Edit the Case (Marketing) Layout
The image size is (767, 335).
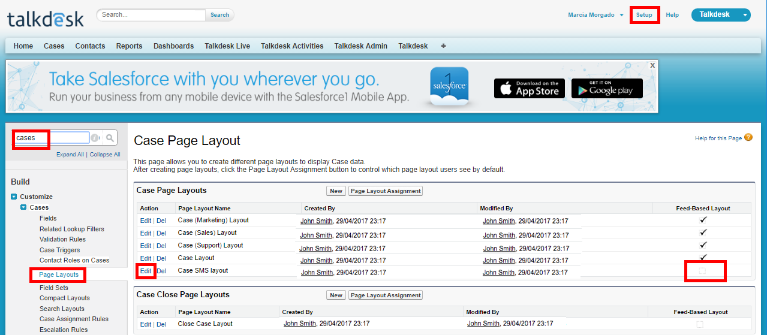pyautogui.click(x=146, y=221)
